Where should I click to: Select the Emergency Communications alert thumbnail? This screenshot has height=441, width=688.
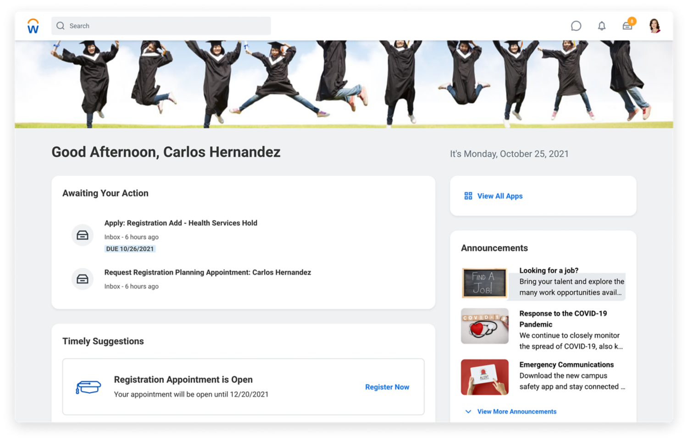tap(484, 377)
